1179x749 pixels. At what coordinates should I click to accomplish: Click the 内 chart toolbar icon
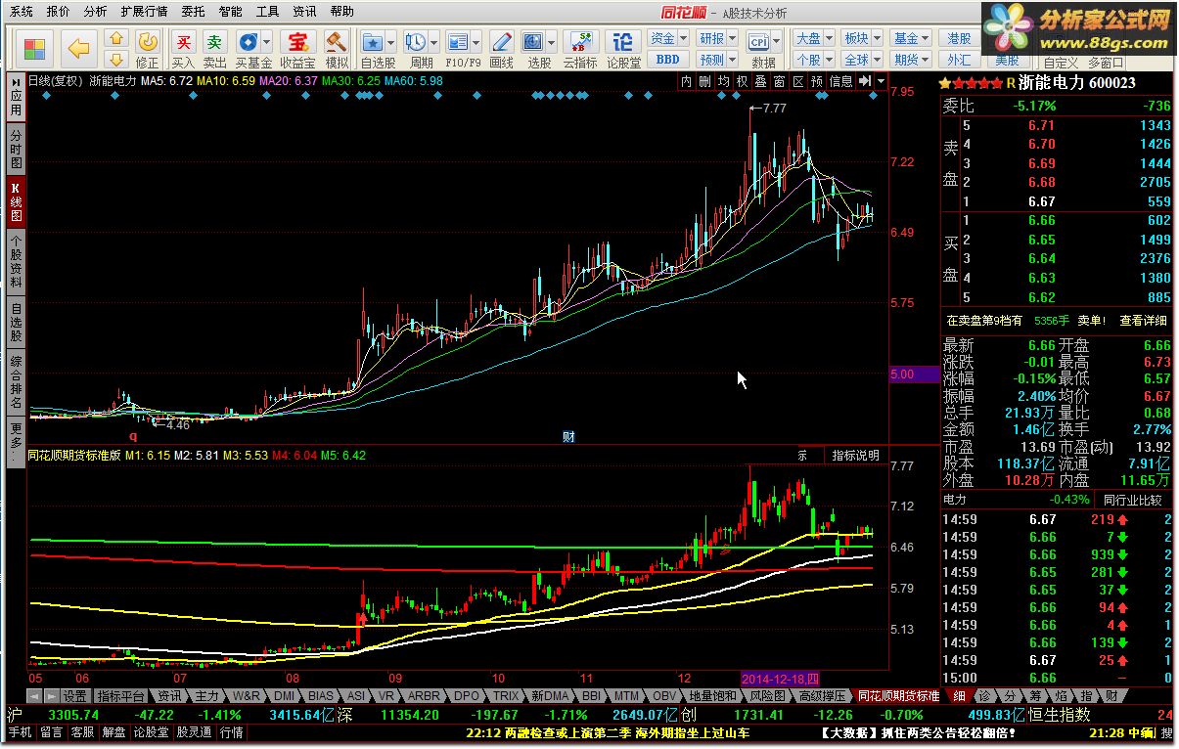click(x=686, y=82)
